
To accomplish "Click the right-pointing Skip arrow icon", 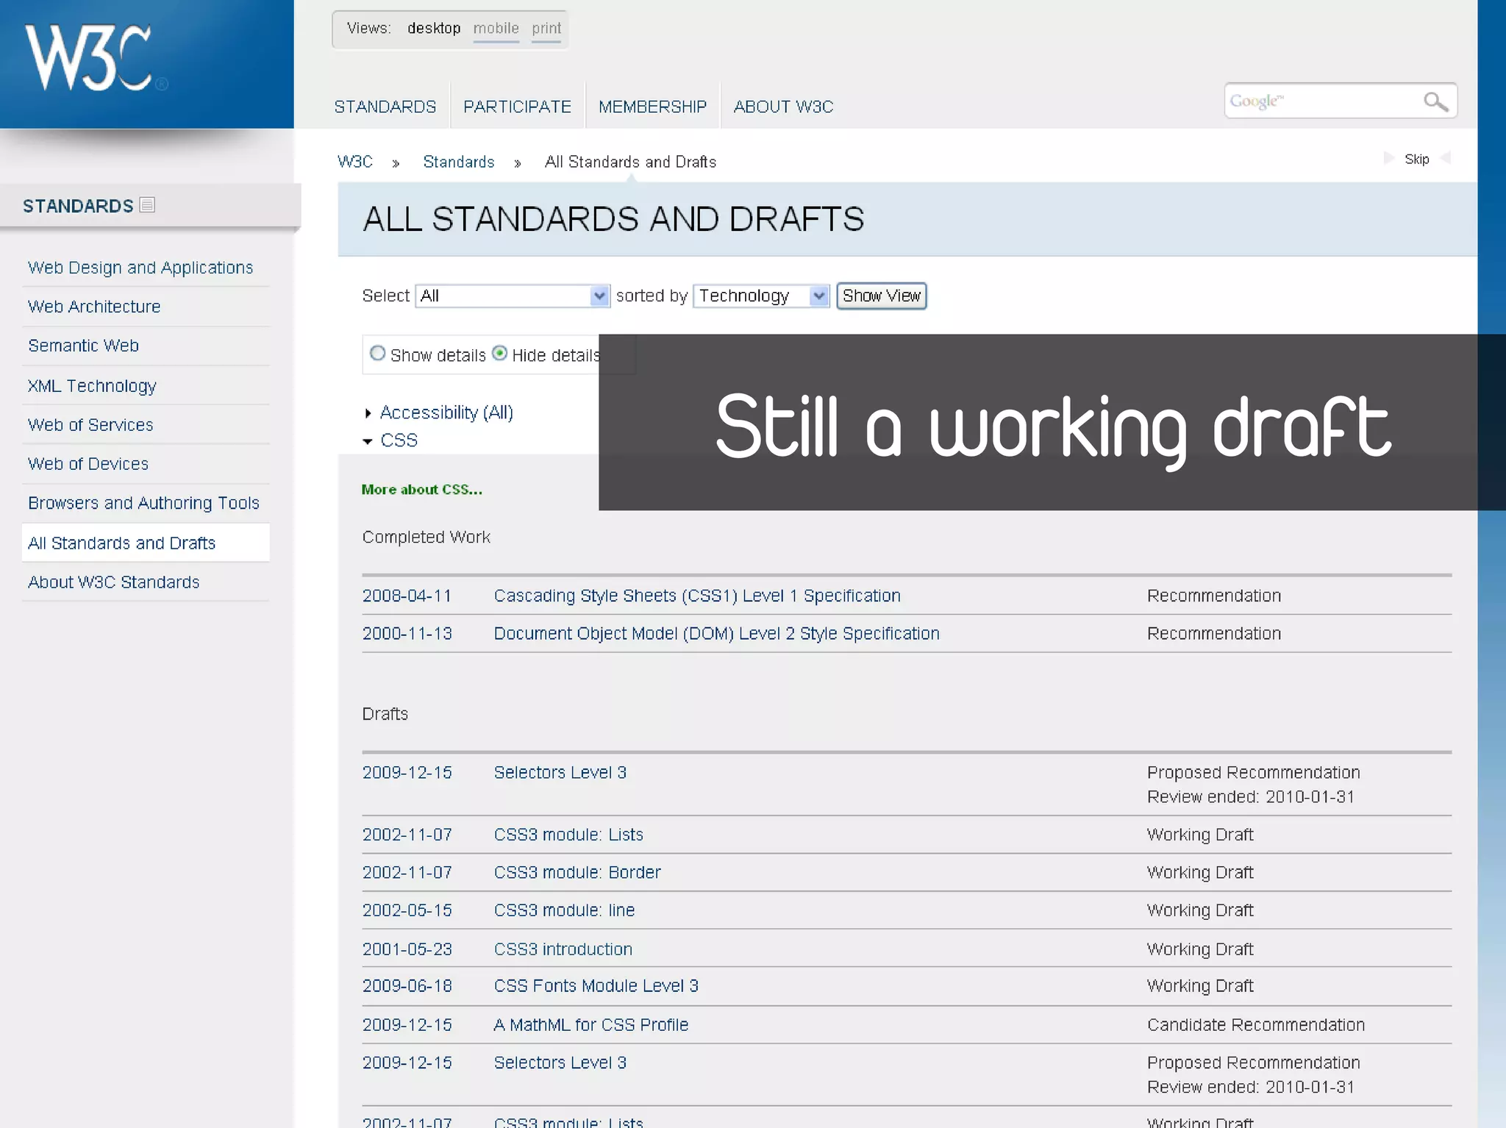I will pos(1388,158).
